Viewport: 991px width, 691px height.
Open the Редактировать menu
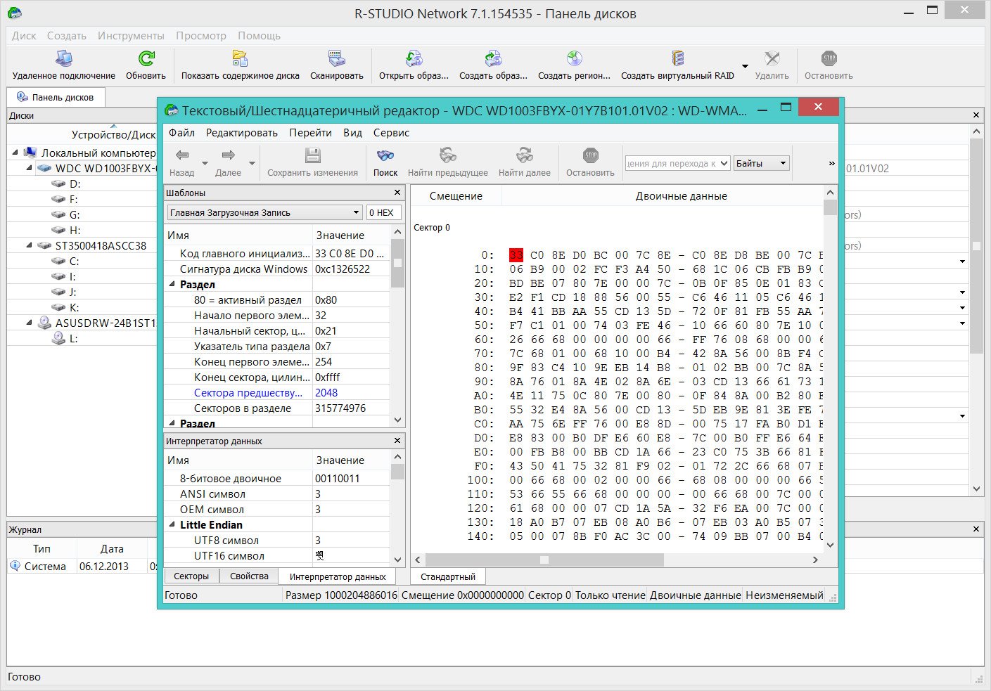241,132
